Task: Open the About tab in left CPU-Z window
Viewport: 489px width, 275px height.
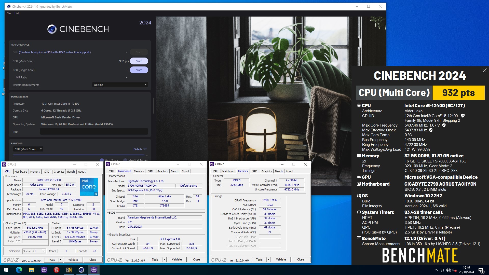Action: (82, 172)
